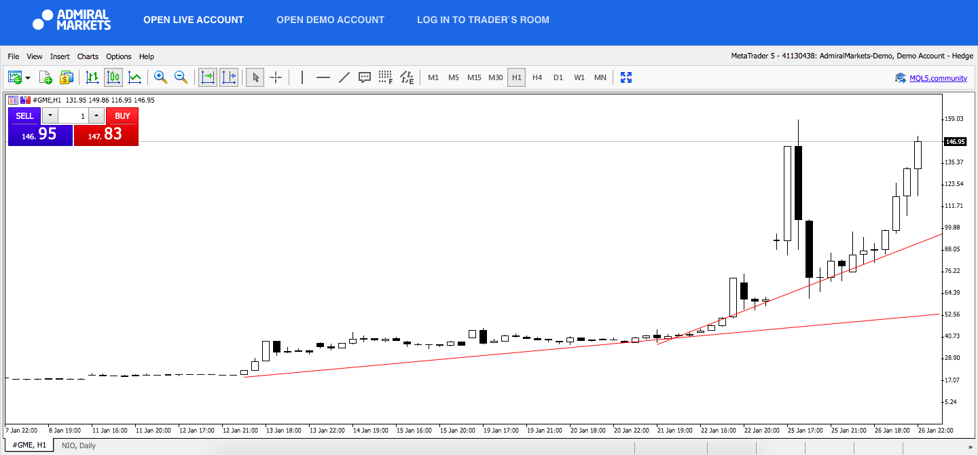Toggle auto scroll chart to end
The image size is (978, 455).
(208, 77)
